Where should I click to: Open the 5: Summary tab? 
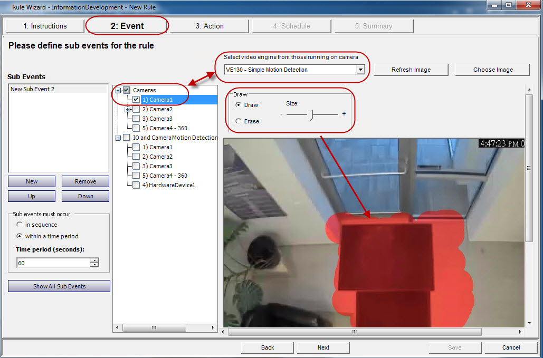click(373, 26)
